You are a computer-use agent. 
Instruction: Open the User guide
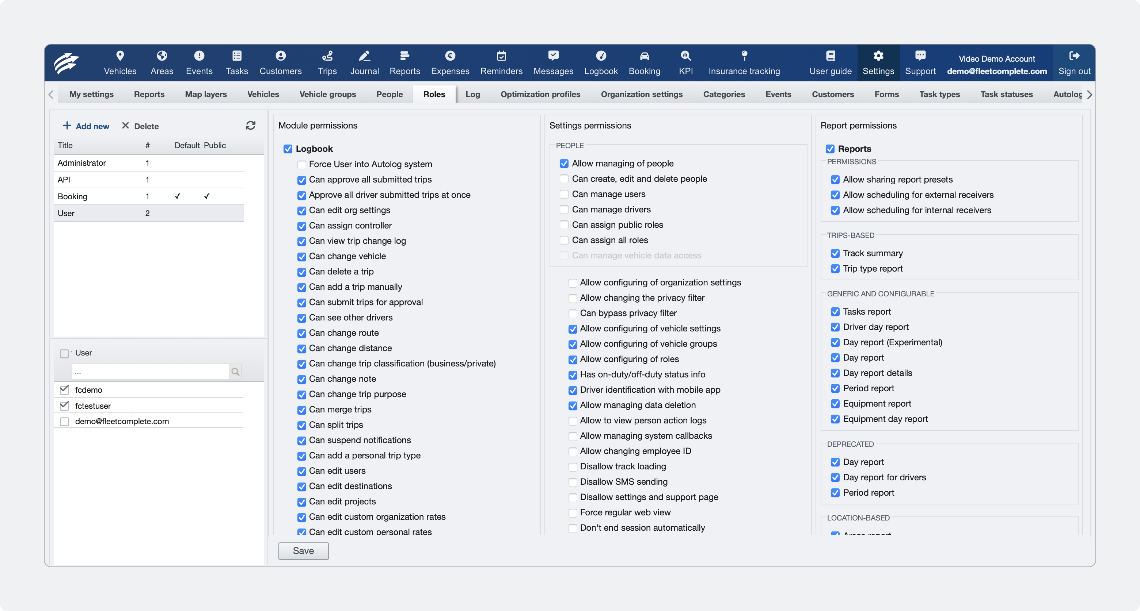coord(830,62)
